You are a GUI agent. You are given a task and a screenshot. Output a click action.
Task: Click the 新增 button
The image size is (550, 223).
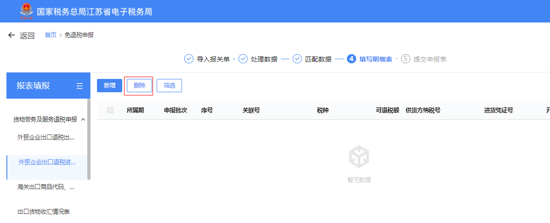coord(109,85)
